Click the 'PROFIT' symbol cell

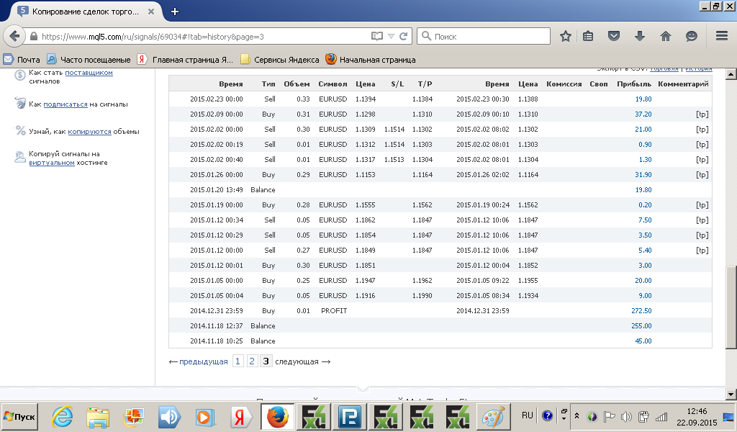(334, 311)
